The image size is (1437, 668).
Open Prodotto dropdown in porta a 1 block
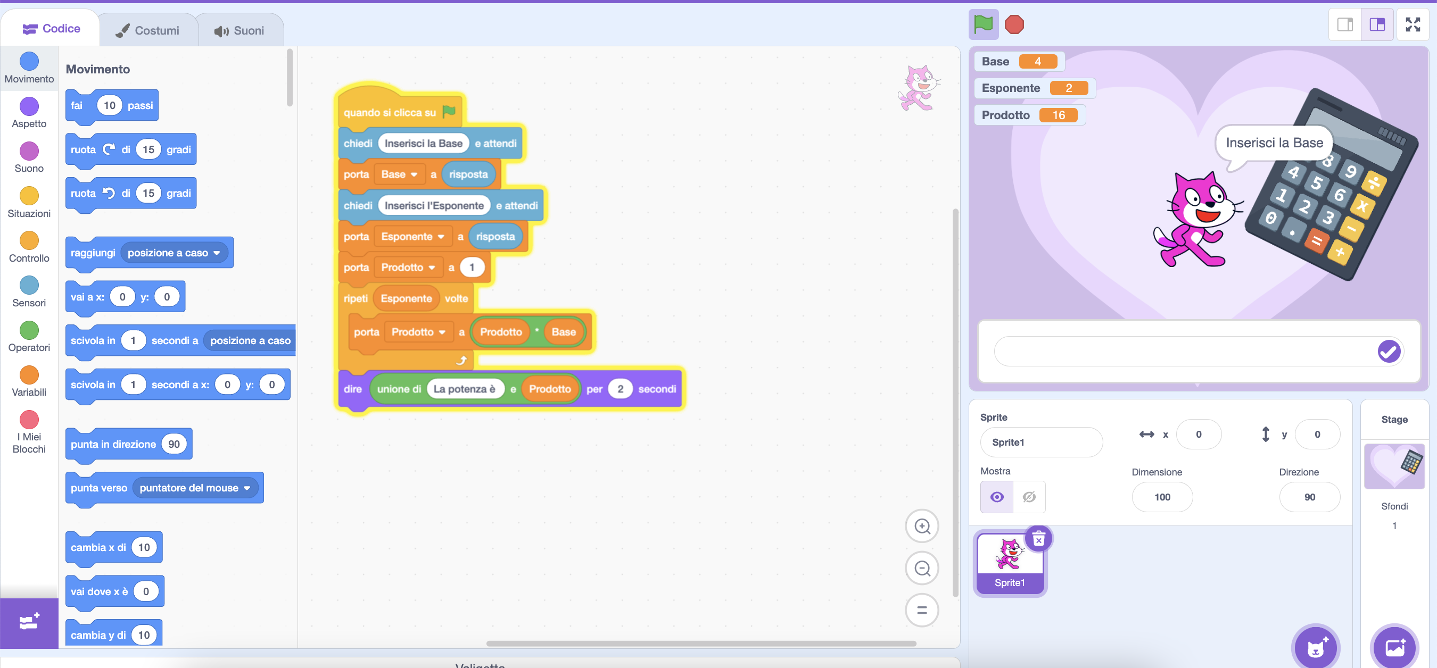[408, 268]
